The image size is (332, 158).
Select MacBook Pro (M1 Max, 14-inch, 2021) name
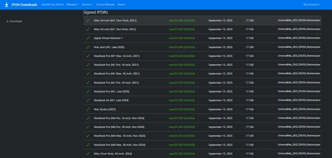tap(117, 56)
